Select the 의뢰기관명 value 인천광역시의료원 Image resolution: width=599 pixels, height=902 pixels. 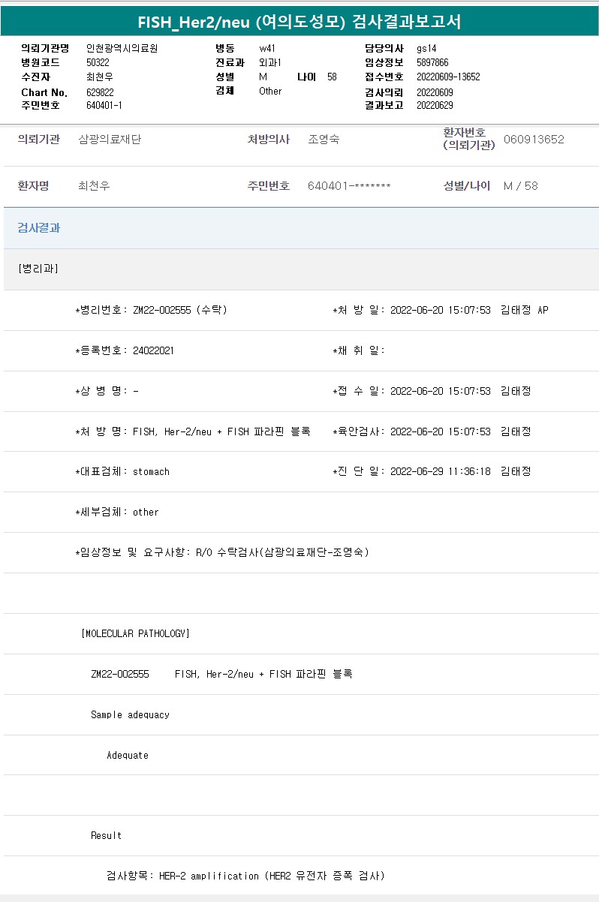tap(122, 48)
